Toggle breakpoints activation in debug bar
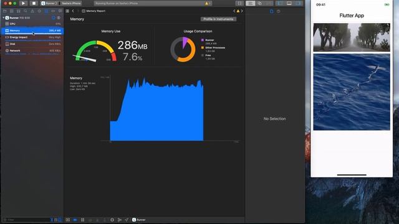Image resolution: width=399 pixels, height=224 pixels. [75, 220]
